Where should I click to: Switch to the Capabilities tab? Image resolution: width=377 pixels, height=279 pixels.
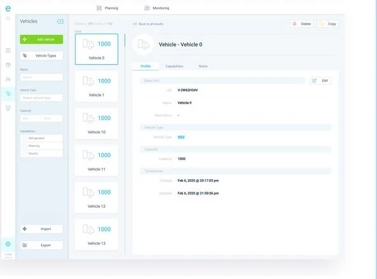coord(174,66)
